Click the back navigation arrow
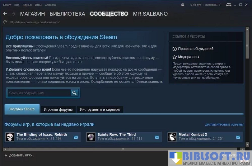Screen dimensions: 252x166 click(x=5, y=14)
